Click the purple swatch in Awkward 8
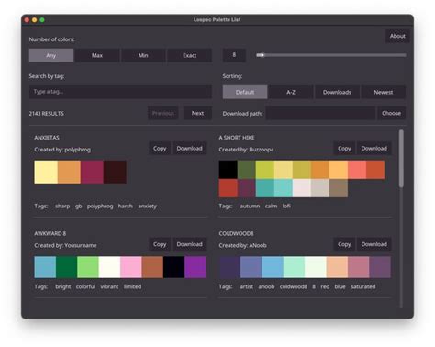The image size is (435, 347). 195,267
